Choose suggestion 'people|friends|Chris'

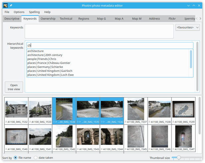coord(108,59)
